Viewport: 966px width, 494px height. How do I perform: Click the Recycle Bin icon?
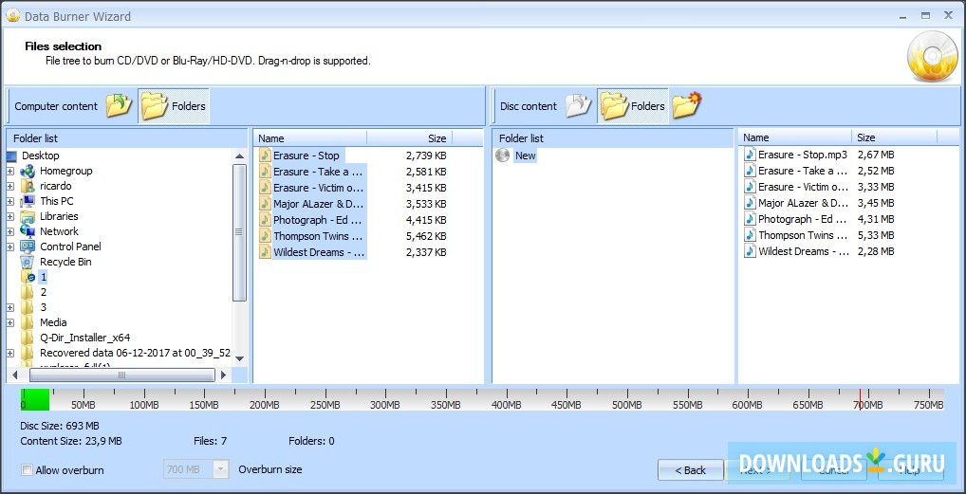28,262
